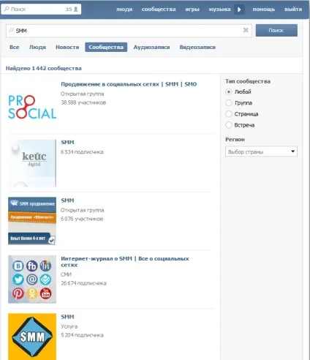Go to игры in the top navigation
Image resolution: width=310 pixels, height=360 pixels.
point(192,10)
